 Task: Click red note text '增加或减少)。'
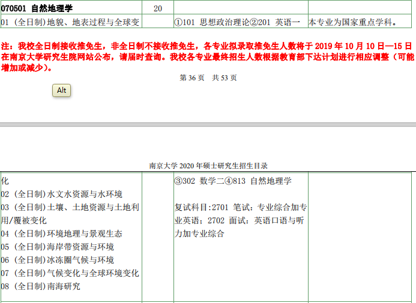click(27, 68)
